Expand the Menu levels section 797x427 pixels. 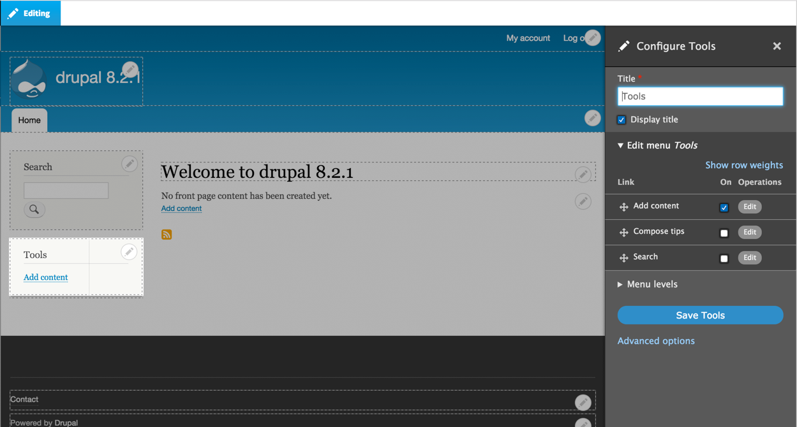point(648,284)
